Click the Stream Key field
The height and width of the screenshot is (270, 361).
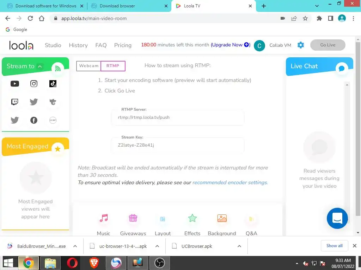pyautogui.click(x=178, y=145)
